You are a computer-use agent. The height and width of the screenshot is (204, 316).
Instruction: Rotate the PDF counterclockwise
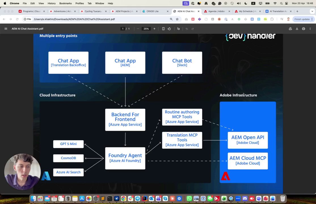(x=169, y=29)
